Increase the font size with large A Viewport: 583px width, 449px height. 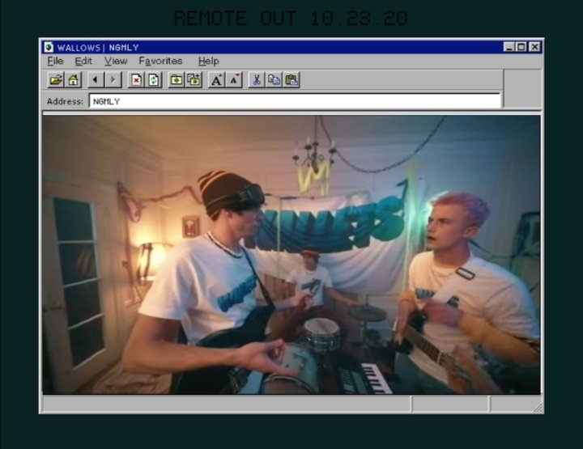coord(217,80)
